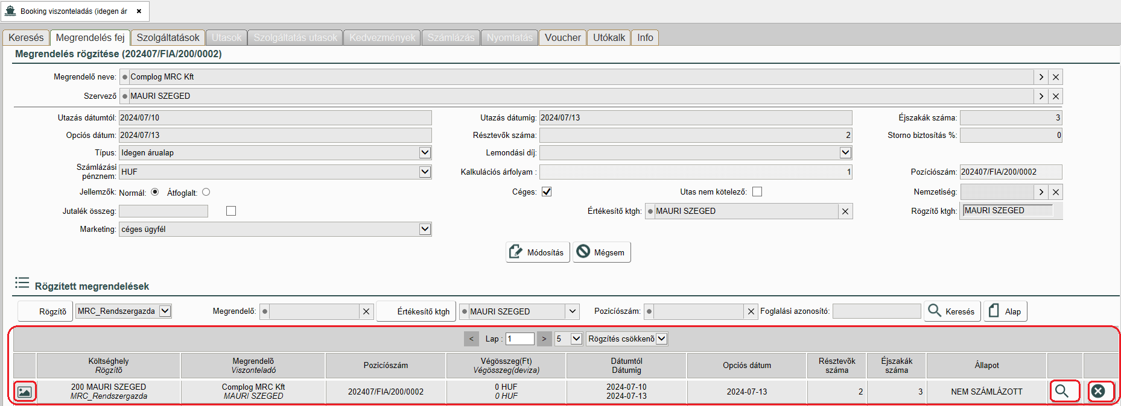This screenshot has height=406, width=1121.
Task: Open the Szervező lookup arrow
Action: pyautogui.click(x=1041, y=96)
